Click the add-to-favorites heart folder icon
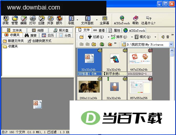 click(x=110, y=44)
